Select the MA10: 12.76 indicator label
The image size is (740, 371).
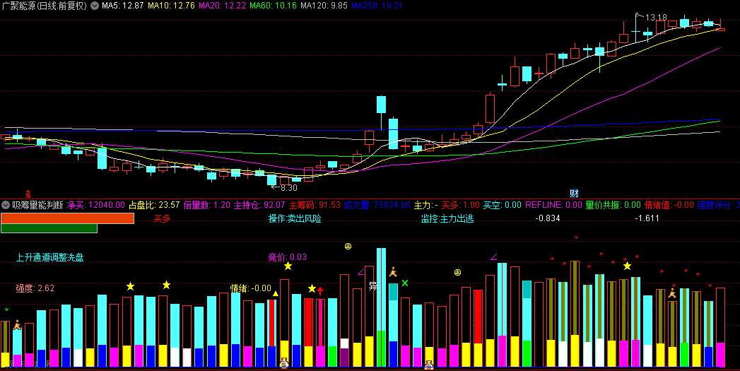pyautogui.click(x=171, y=6)
